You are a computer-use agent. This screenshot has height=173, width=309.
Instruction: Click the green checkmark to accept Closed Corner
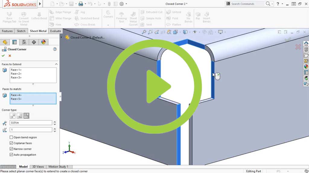(3, 56)
